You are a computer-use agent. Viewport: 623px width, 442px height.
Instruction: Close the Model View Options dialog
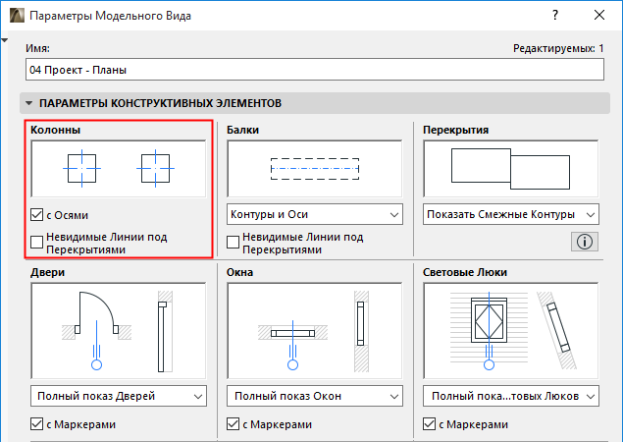(x=599, y=15)
